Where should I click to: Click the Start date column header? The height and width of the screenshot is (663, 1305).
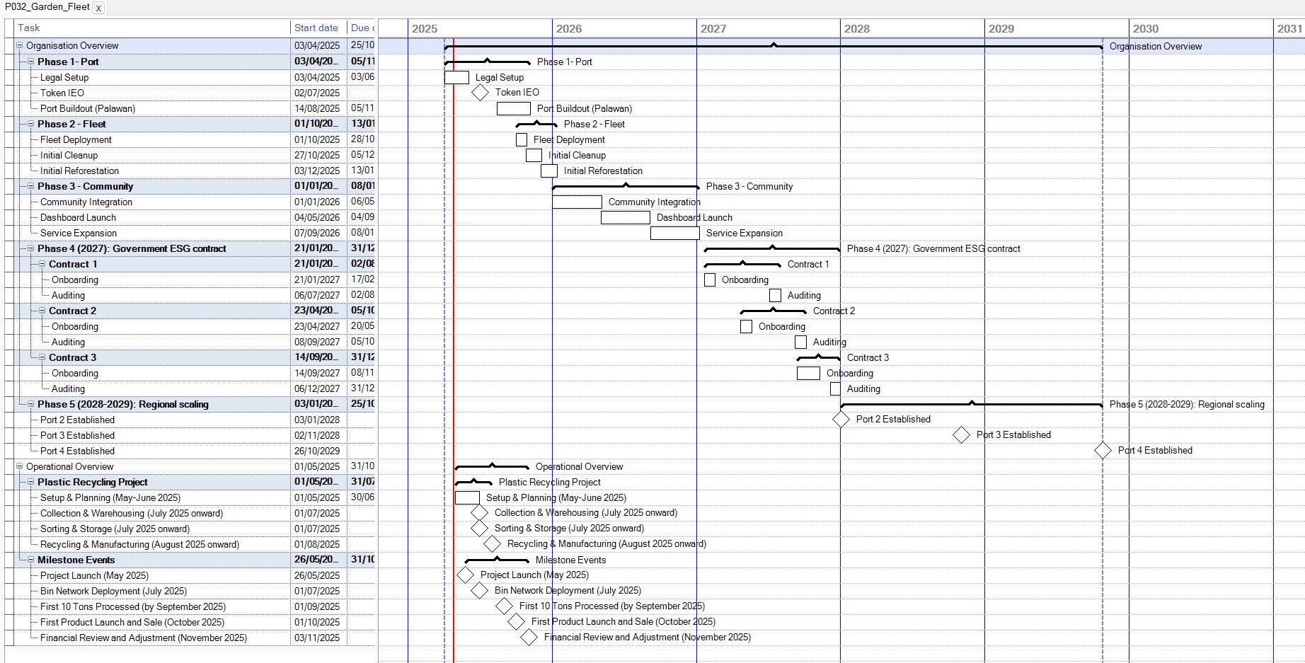[316, 28]
